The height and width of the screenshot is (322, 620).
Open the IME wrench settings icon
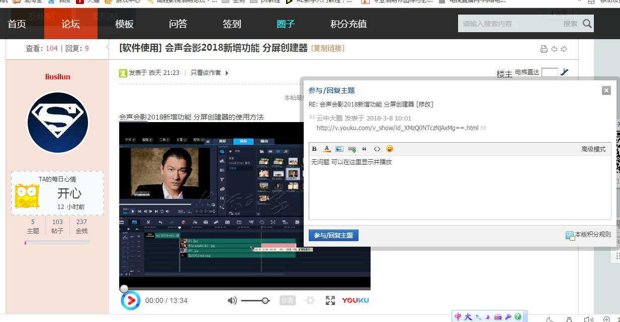(508, 317)
